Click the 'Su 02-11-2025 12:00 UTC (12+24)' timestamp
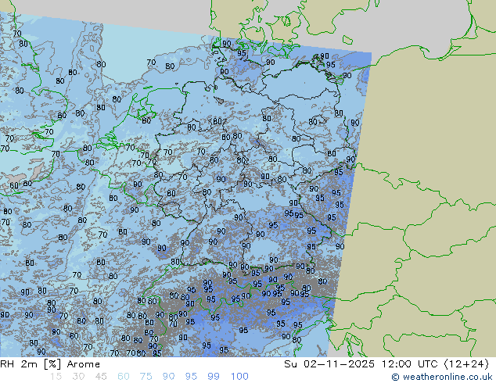 [x=386, y=364]
